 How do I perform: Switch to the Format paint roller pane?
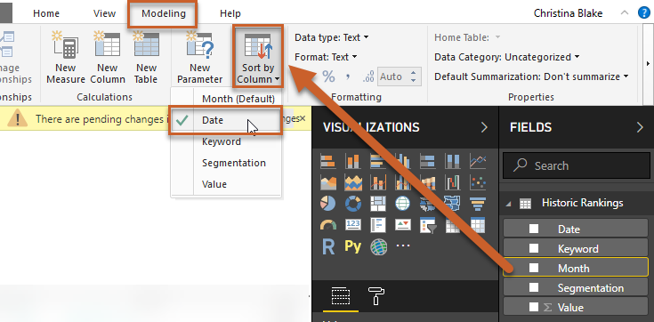(376, 296)
